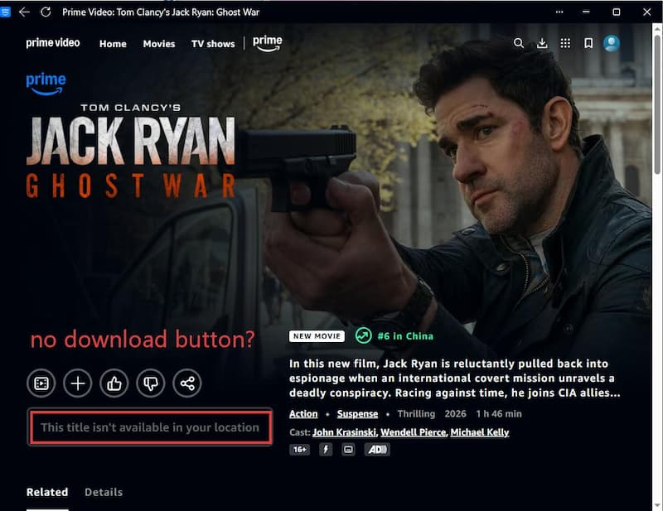Open John Krasinski cast link
The image size is (663, 511).
coord(344,432)
